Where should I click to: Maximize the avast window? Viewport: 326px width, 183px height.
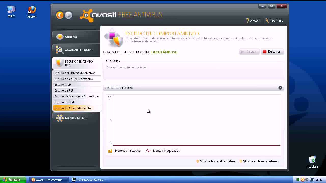(271, 6)
